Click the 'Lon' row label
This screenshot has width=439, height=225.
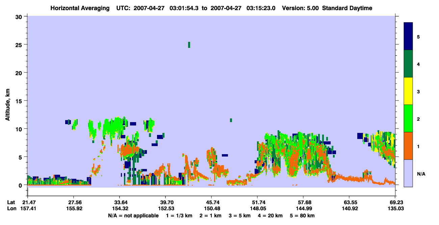coord(11,209)
